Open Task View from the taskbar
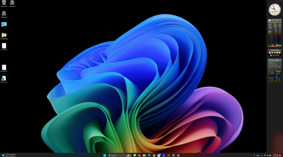 134,155
